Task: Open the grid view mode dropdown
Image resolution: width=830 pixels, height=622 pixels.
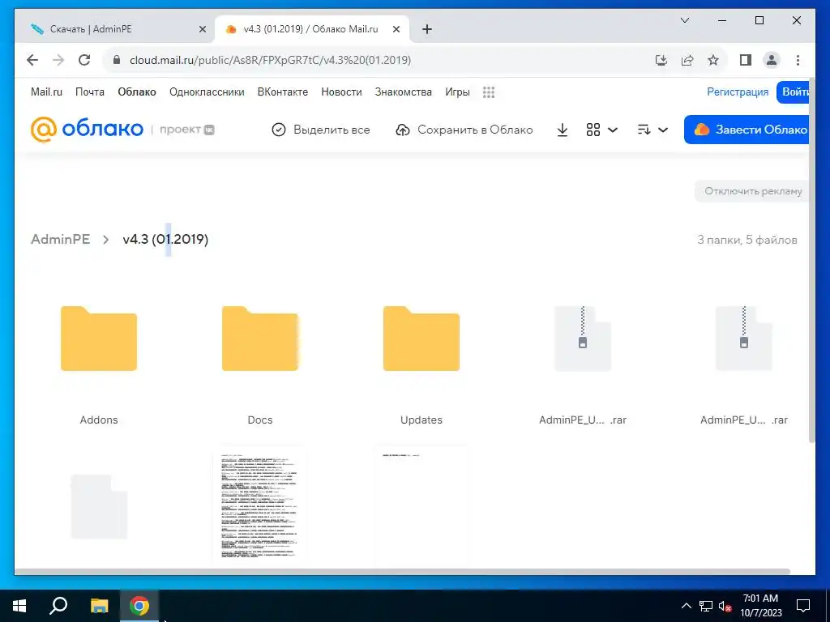Action: [602, 130]
